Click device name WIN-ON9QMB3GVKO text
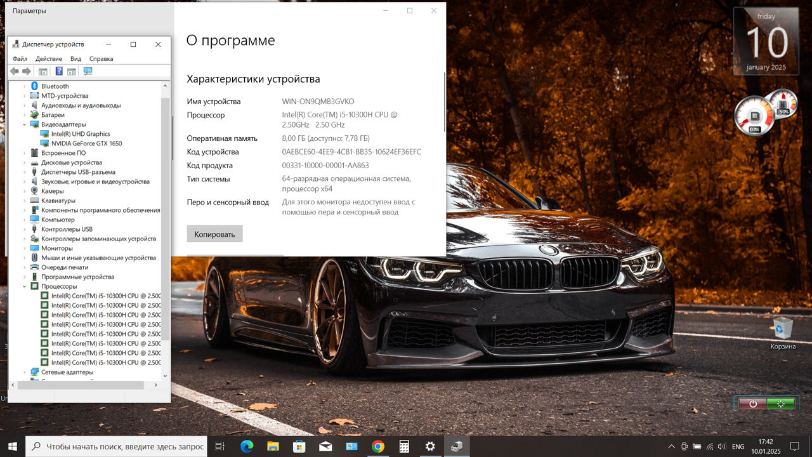 [318, 102]
